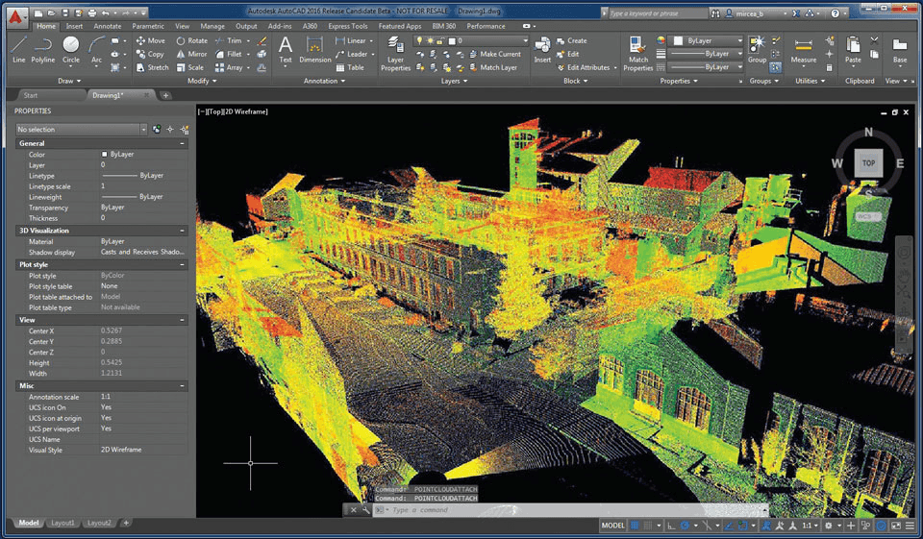Open Layer Properties manager
The image size is (923, 539).
click(395, 53)
